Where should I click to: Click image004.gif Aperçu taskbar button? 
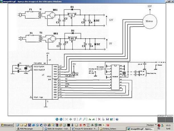point(140,129)
